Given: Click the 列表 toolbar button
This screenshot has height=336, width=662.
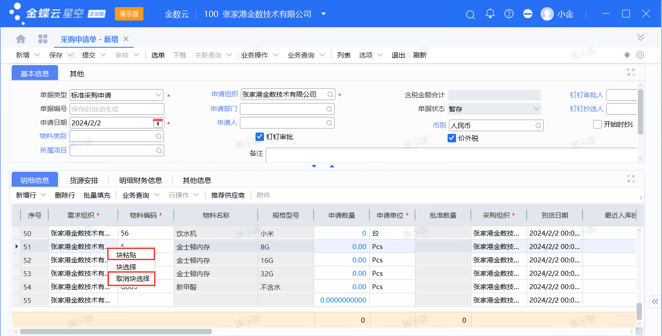Looking at the screenshot, I should click(344, 55).
